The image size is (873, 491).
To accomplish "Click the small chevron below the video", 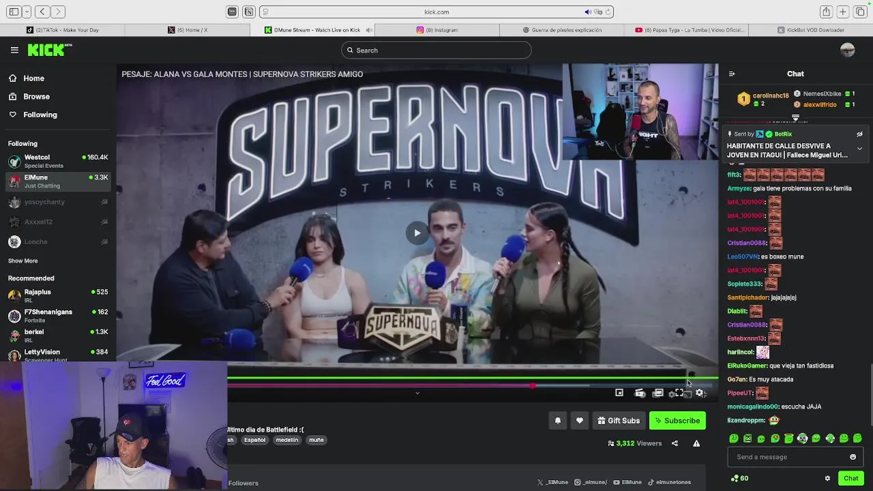I will tap(417, 393).
